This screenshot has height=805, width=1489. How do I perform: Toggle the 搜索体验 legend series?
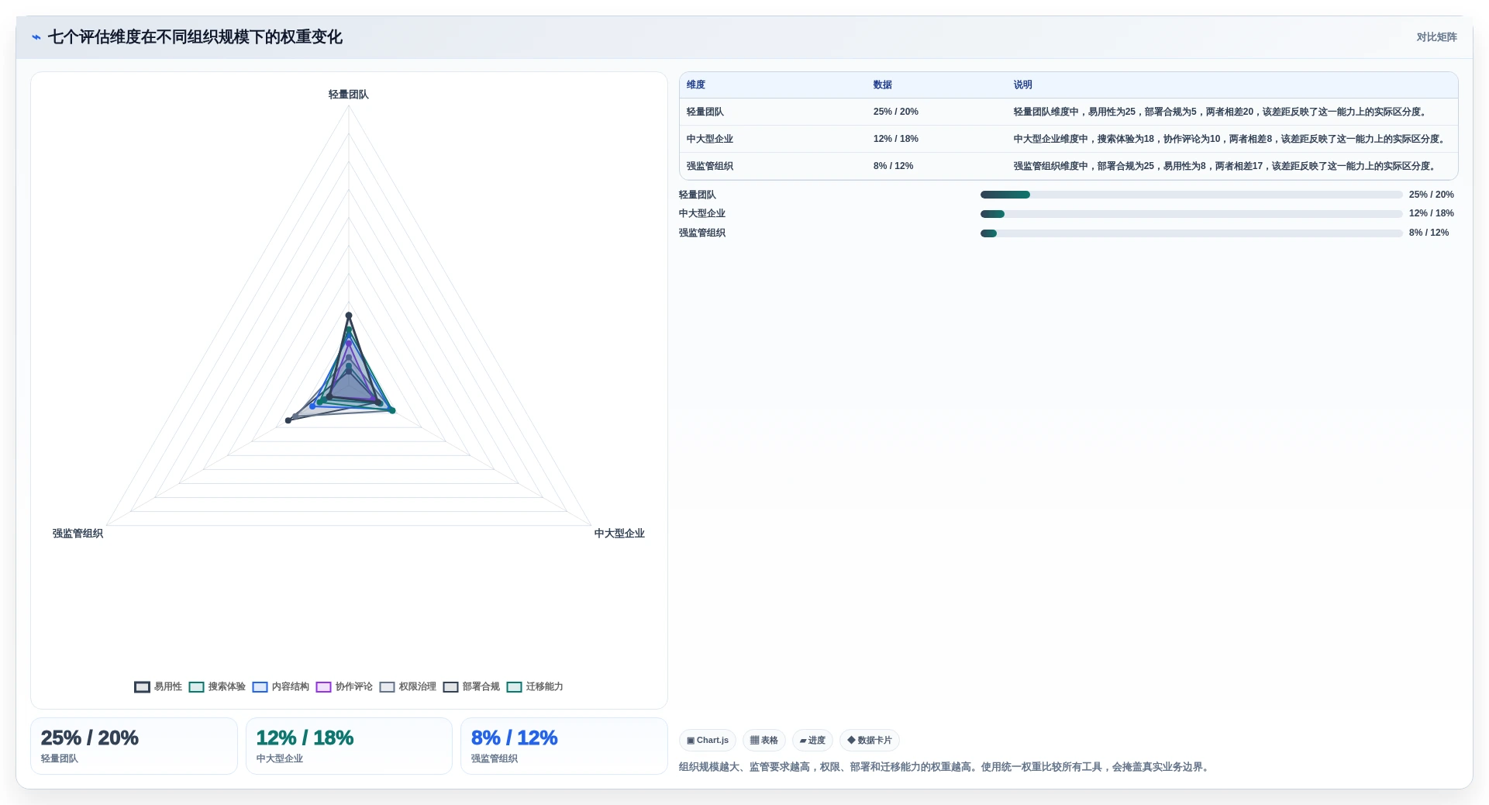pos(217,686)
